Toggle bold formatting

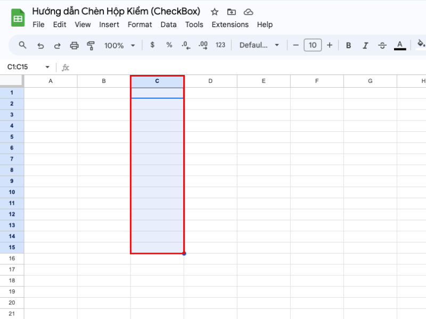click(x=348, y=46)
